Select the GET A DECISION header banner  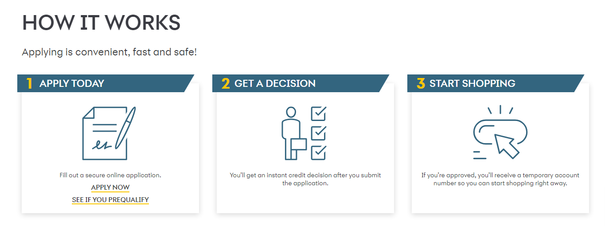301,83
